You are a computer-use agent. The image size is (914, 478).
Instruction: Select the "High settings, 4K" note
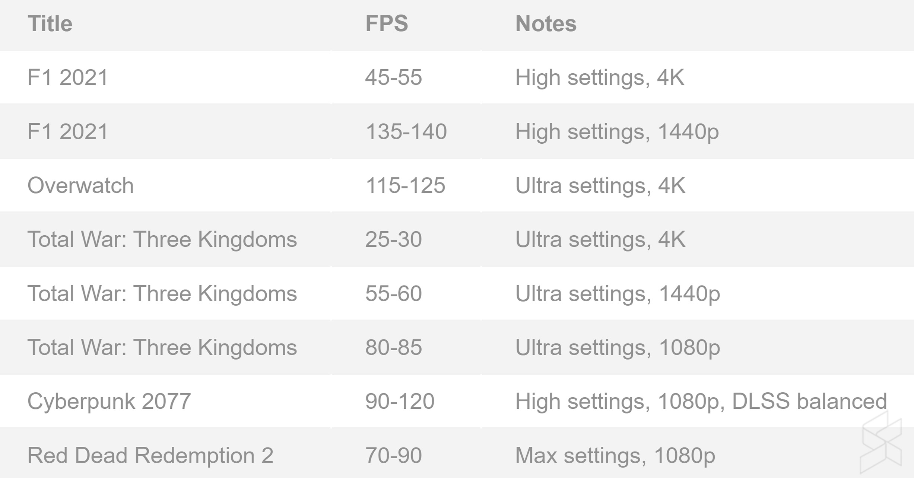tap(600, 77)
